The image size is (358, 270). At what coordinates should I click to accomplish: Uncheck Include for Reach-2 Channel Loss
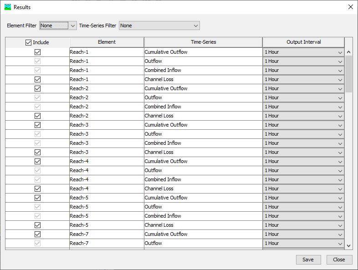(37, 116)
